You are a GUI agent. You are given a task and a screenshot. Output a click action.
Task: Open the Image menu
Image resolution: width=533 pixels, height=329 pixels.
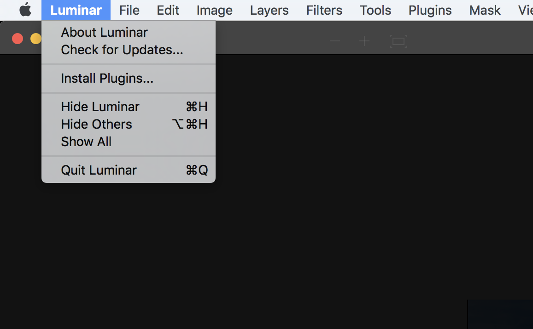[214, 10]
